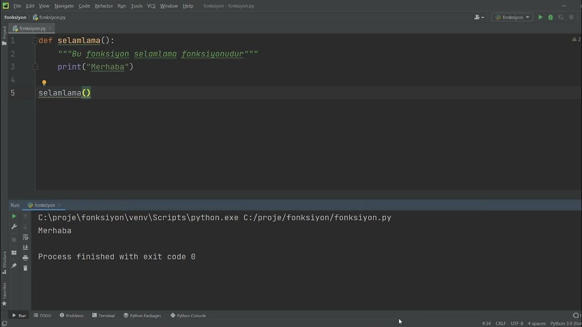Viewport: 582px width, 327px height.
Task: Click the restore layout icon in Run panel
Action: [x=14, y=253]
